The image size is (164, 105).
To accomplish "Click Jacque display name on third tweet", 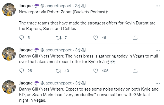I will point(26,83).
